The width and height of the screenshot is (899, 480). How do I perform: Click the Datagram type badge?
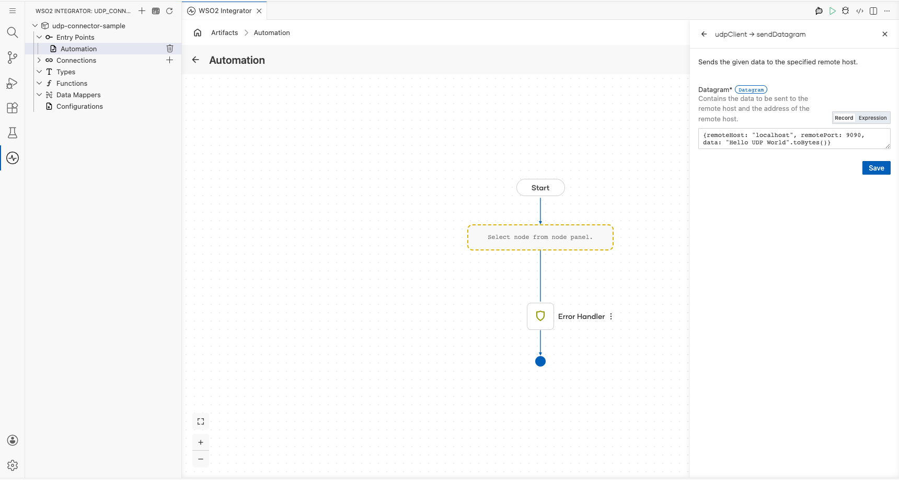pyautogui.click(x=751, y=90)
